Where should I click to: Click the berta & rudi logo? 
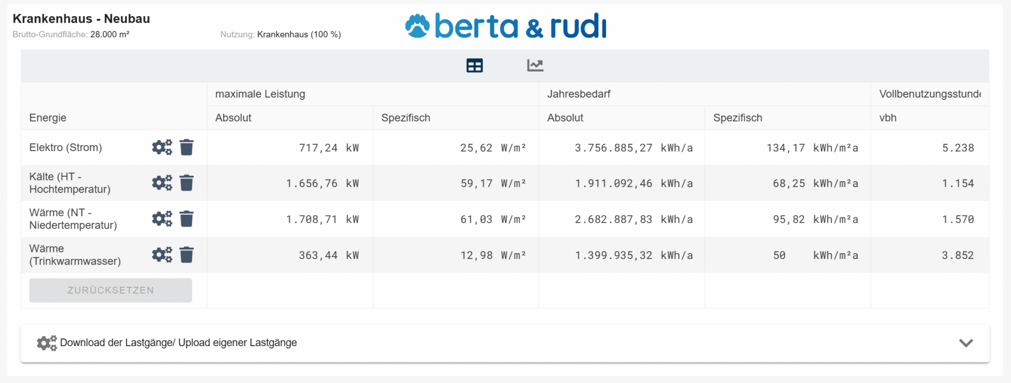pos(506,26)
